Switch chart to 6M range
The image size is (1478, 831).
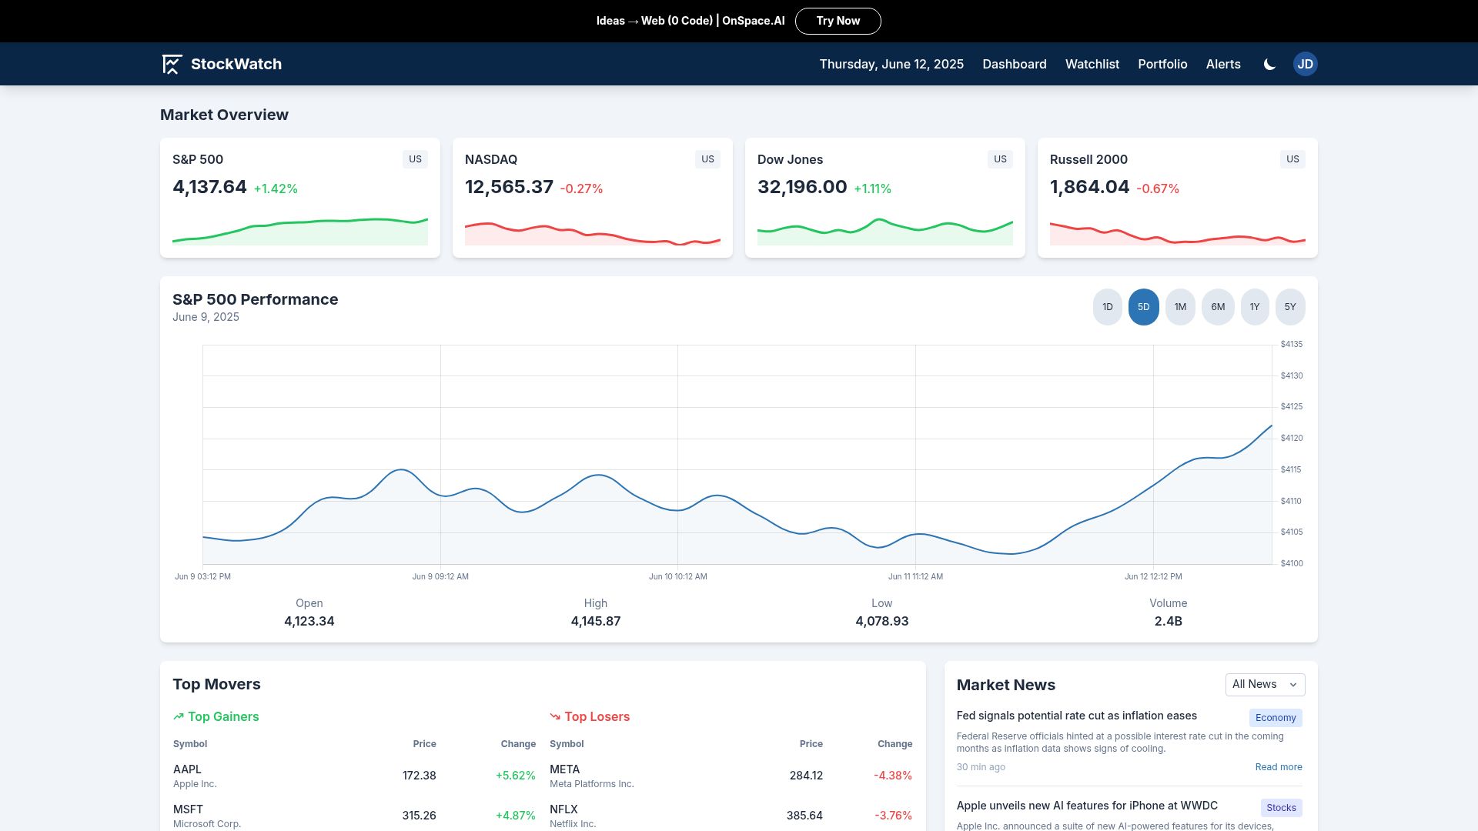point(1218,307)
